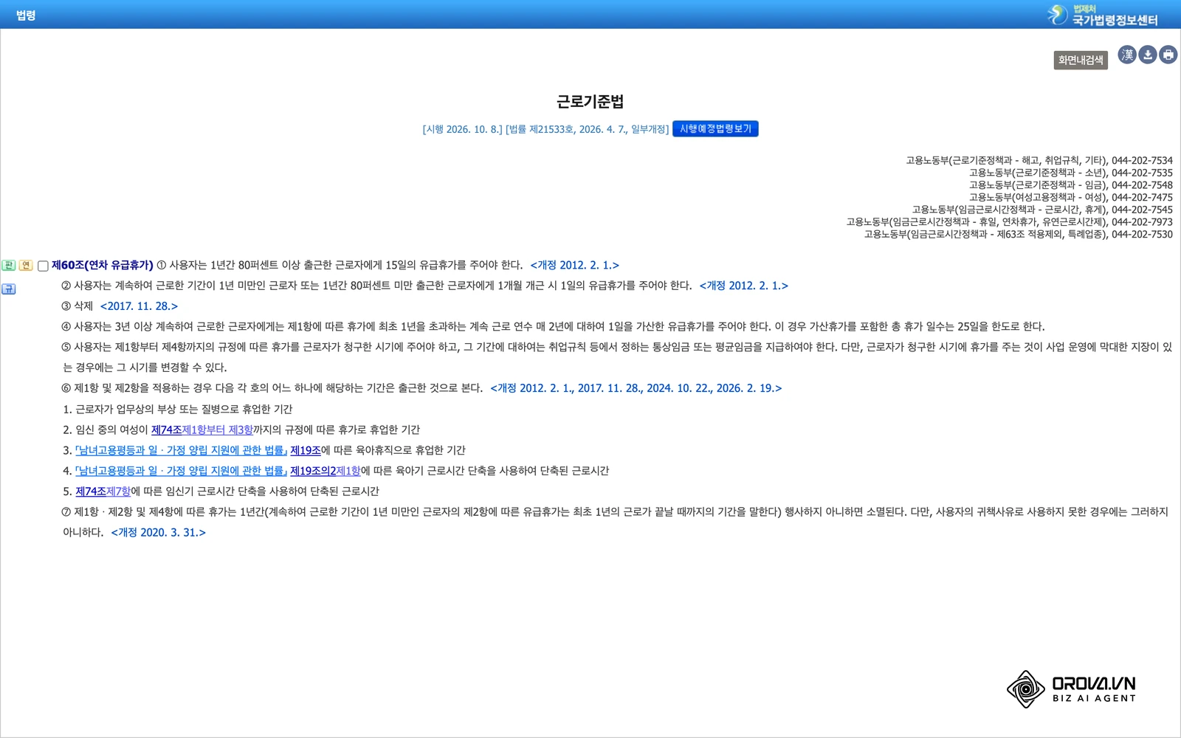Click <개정 2012. 2. 1.> after paragraph ②

point(744,286)
